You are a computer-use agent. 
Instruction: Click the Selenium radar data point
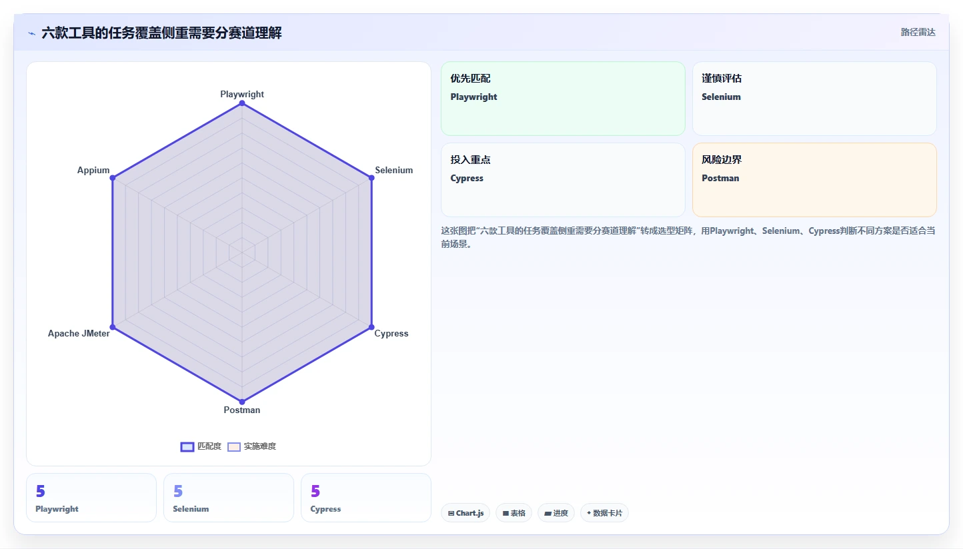click(371, 178)
